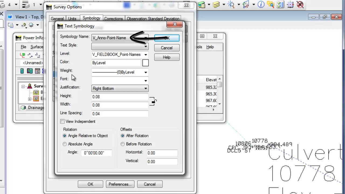Click the second fieldbook icon beside the plus expander
The height and width of the screenshot is (194, 345).
pyautogui.click(x=36, y=99)
